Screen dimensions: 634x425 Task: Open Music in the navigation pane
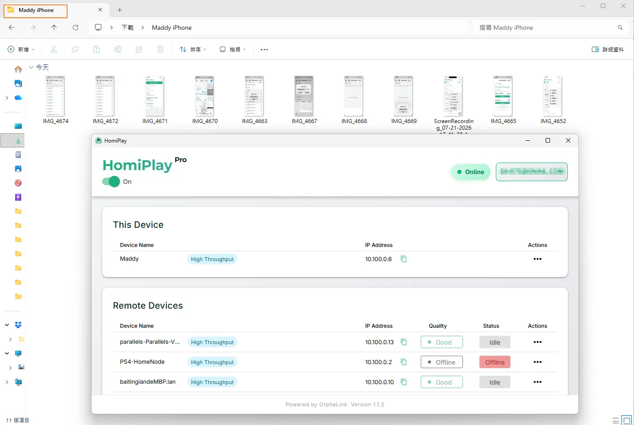18,183
